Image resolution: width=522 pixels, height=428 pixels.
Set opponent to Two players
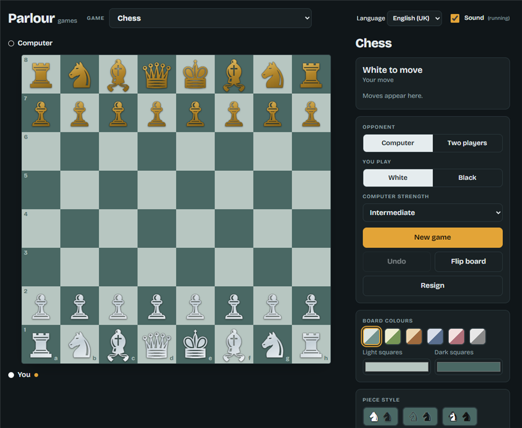coord(467,143)
